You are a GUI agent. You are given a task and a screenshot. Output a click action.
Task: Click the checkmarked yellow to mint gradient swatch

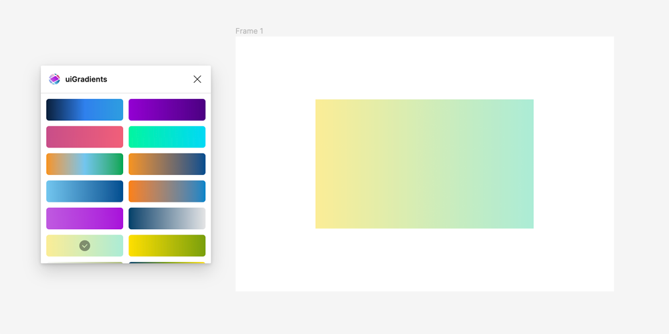pos(84,246)
